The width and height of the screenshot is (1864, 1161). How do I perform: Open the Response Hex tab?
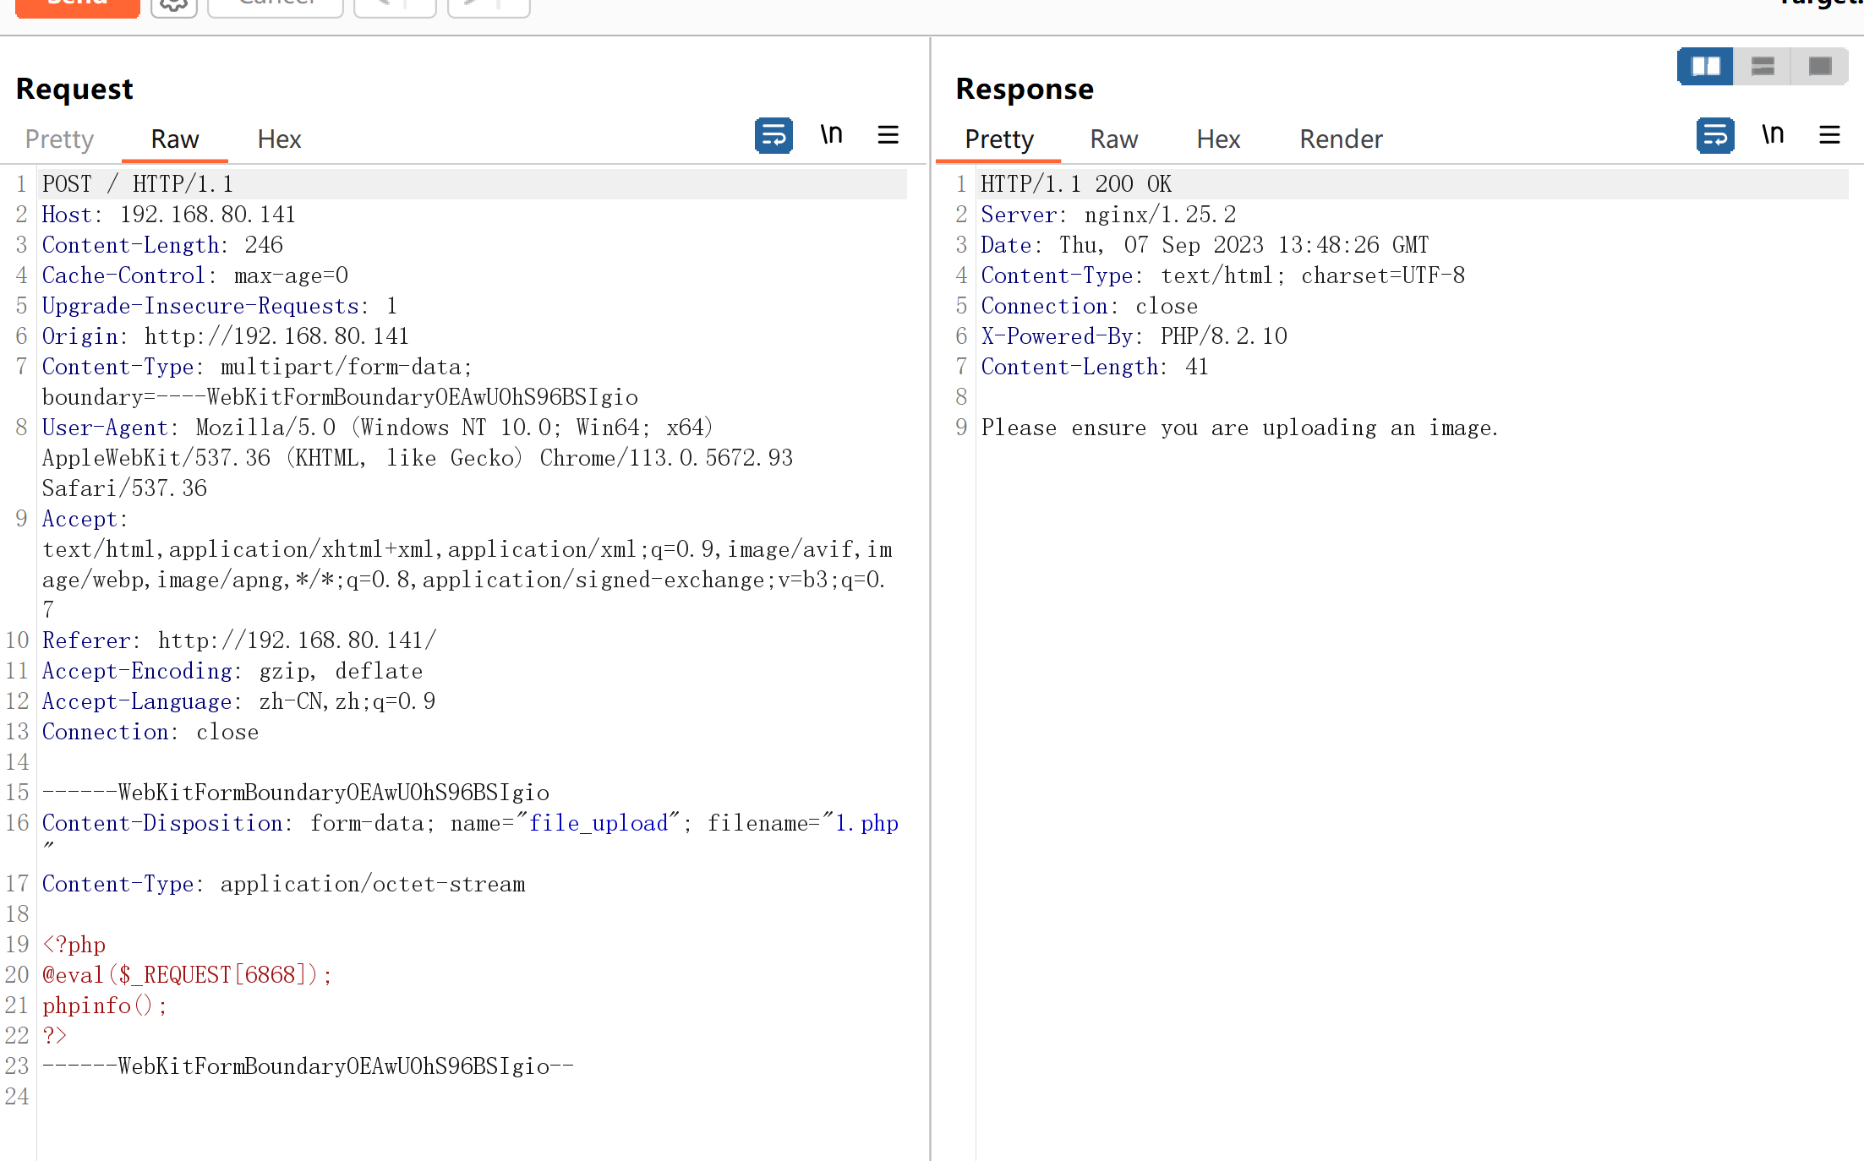[1217, 139]
